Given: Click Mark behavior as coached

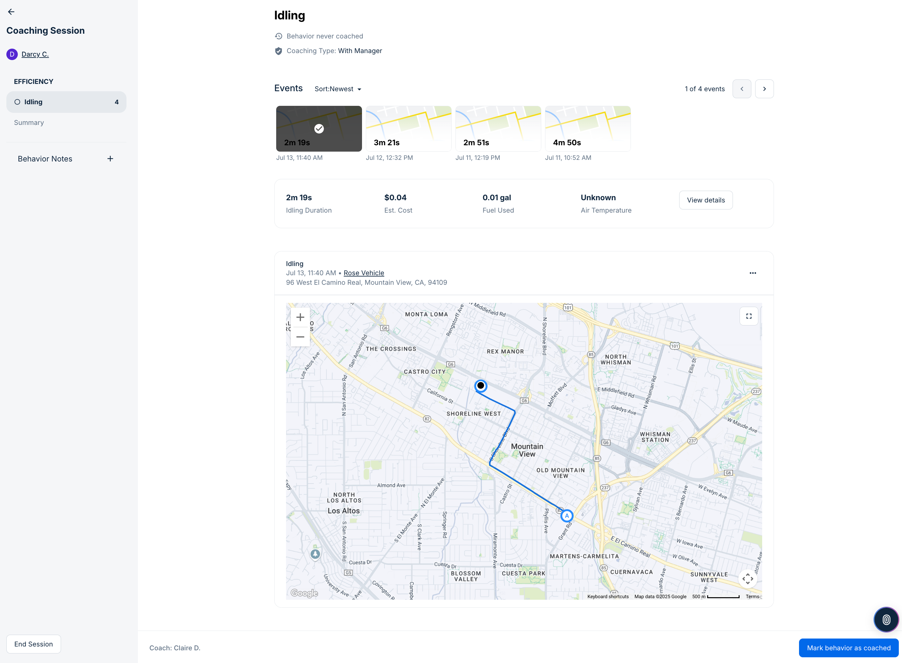Looking at the screenshot, I should point(848,648).
